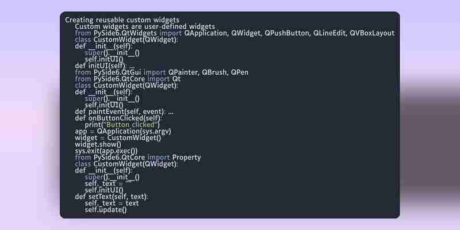The width and height of the screenshot is (460, 230).
Task: Click the QApplication(sys.argv) assignment line
Action: pyautogui.click(x=123, y=132)
